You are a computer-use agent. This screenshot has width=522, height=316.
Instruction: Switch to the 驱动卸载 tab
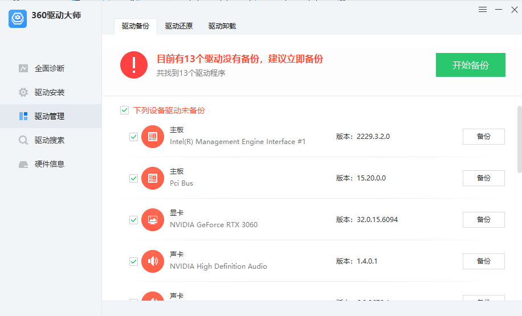point(222,26)
